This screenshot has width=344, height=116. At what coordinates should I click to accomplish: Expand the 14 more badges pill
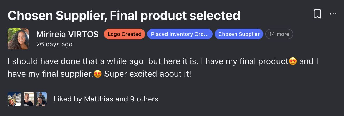(279, 34)
